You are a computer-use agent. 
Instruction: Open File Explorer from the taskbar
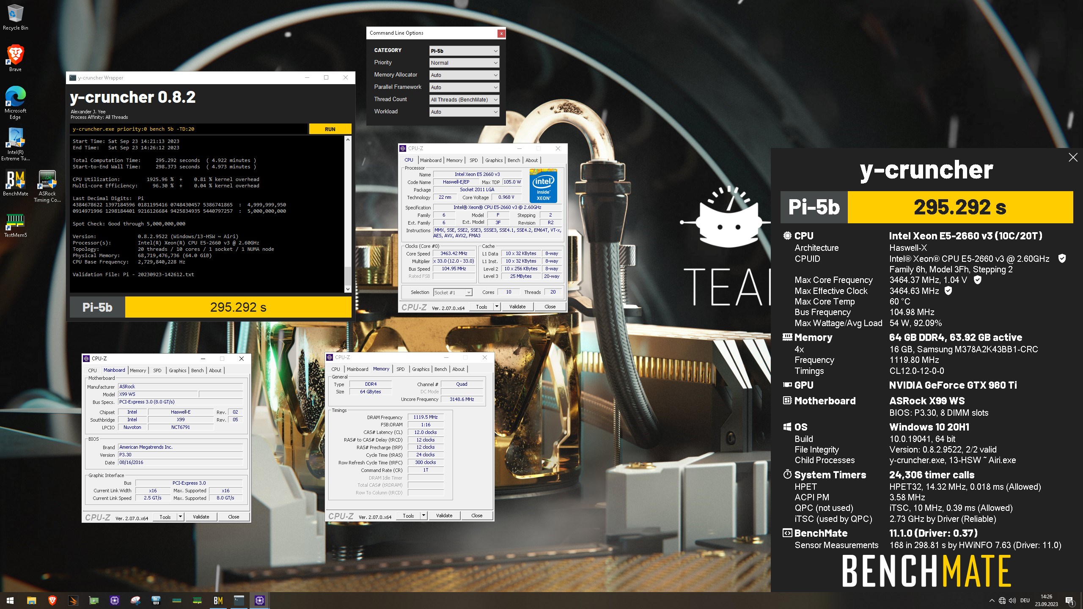coord(31,601)
